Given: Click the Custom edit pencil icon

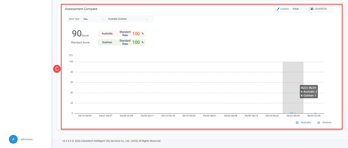Looking at the screenshot, I should (x=277, y=9).
